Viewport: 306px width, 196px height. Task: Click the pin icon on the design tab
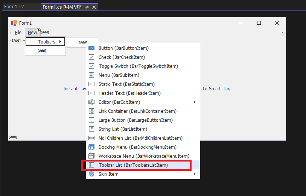87,7
